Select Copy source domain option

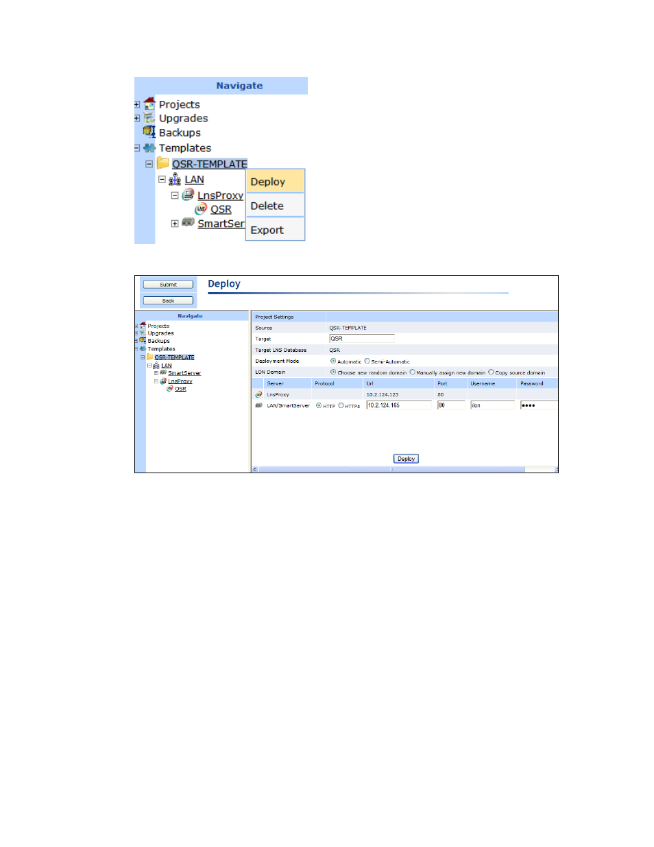[x=491, y=372]
